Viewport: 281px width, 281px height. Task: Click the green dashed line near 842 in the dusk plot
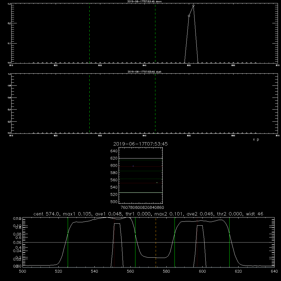(x=155, y=104)
